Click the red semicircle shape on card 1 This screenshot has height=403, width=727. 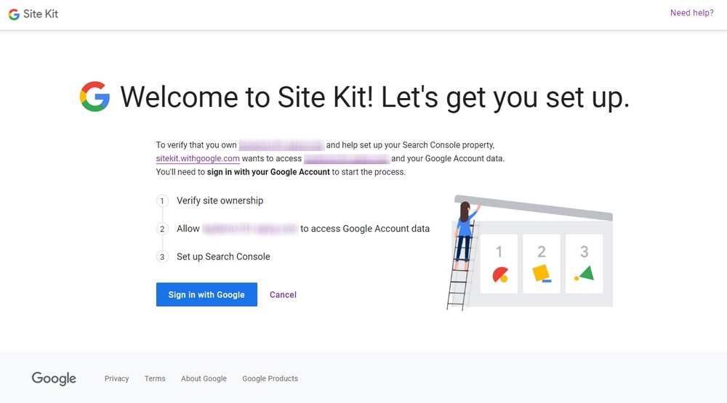[500, 274]
